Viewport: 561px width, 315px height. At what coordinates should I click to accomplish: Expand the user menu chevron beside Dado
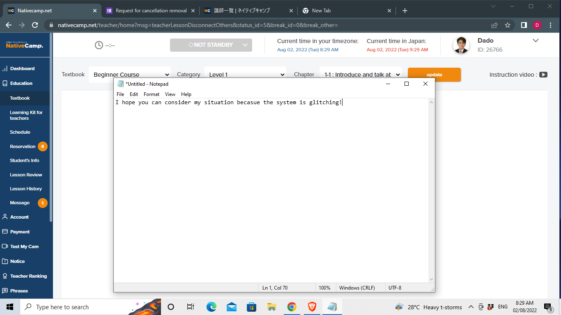[x=536, y=40]
